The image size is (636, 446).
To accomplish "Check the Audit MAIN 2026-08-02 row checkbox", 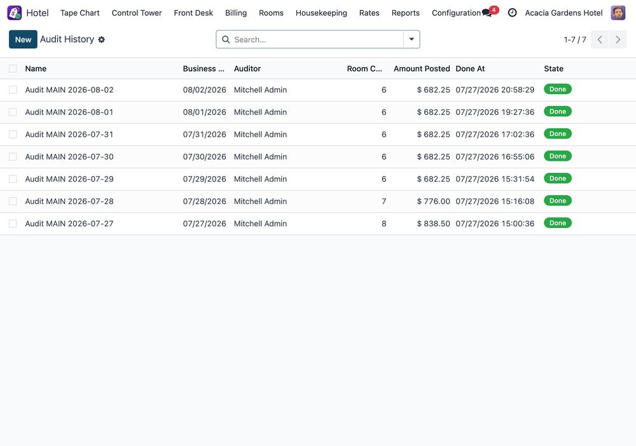I will [x=13, y=90].
